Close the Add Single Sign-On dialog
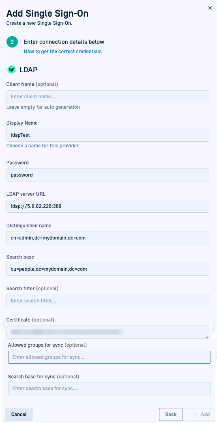This screenshot has height=423, width=217. (x=210, y=9)
